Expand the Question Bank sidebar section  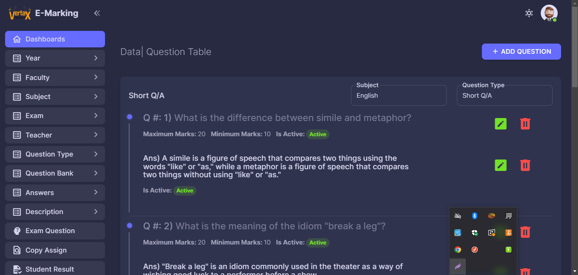[55, 173]
